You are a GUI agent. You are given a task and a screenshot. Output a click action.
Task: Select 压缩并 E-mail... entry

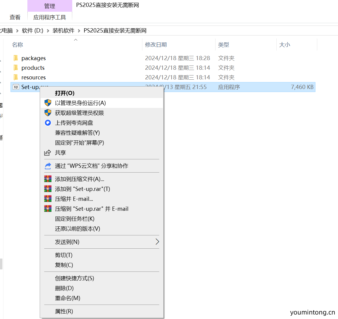(x=101, y=199)
